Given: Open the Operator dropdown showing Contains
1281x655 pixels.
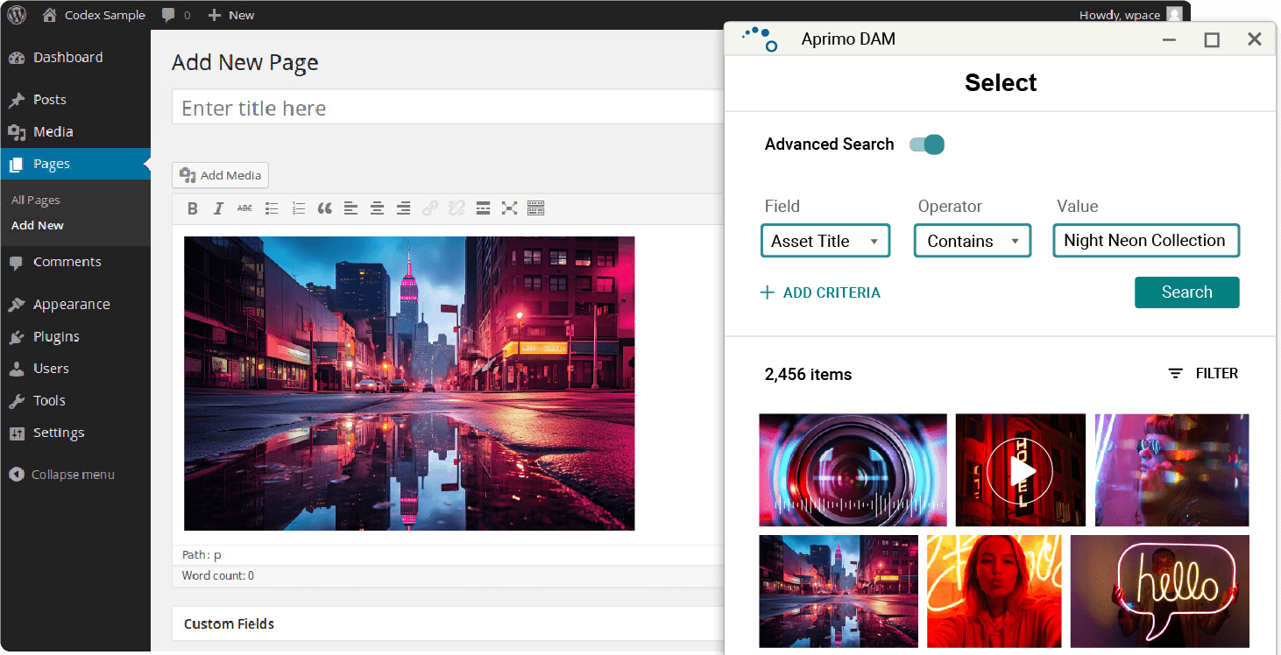Looking at the screenshot, I should point(973,241).
